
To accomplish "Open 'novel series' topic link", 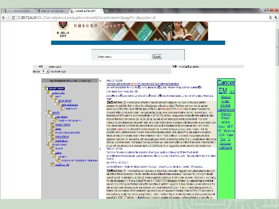I will (65, 100).
